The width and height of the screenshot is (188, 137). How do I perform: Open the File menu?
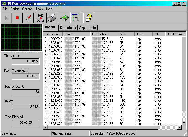coord(5,9)
